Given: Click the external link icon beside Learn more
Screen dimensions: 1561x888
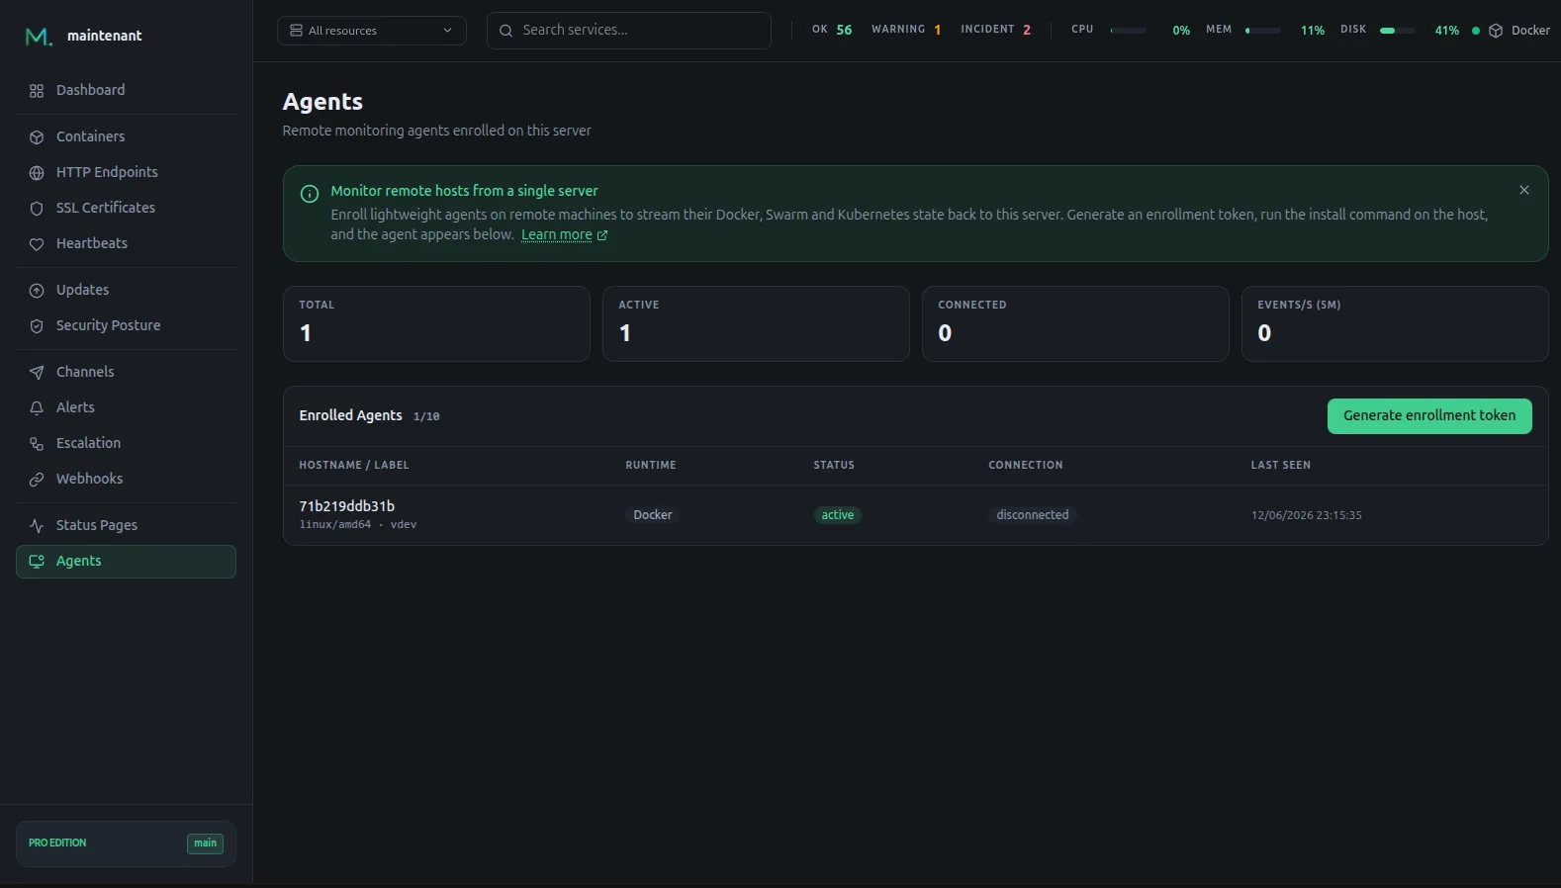Looking at the screenshot, I should pos(602,235).
